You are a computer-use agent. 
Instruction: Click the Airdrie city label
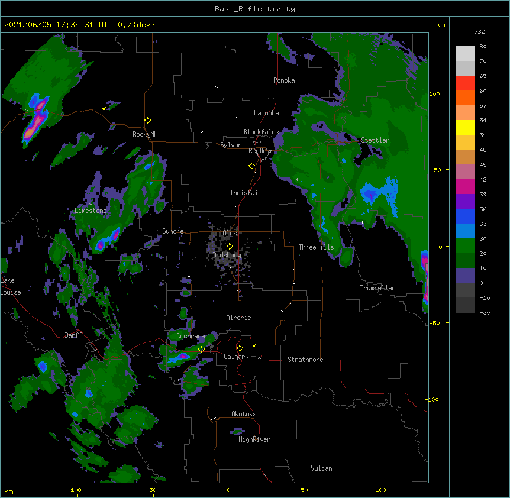[x=238, y=318]
